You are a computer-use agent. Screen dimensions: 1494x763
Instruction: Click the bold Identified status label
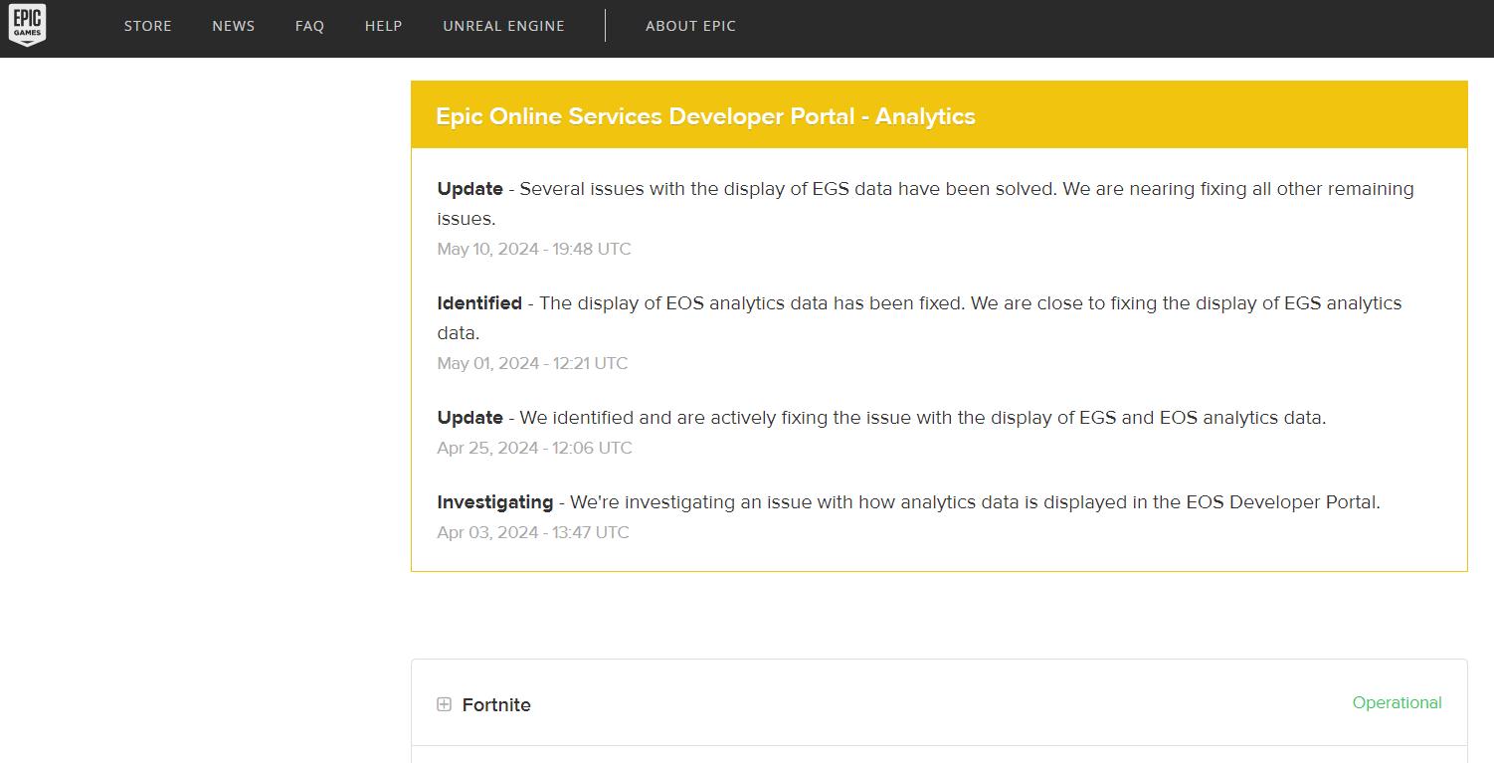point(479,303)
